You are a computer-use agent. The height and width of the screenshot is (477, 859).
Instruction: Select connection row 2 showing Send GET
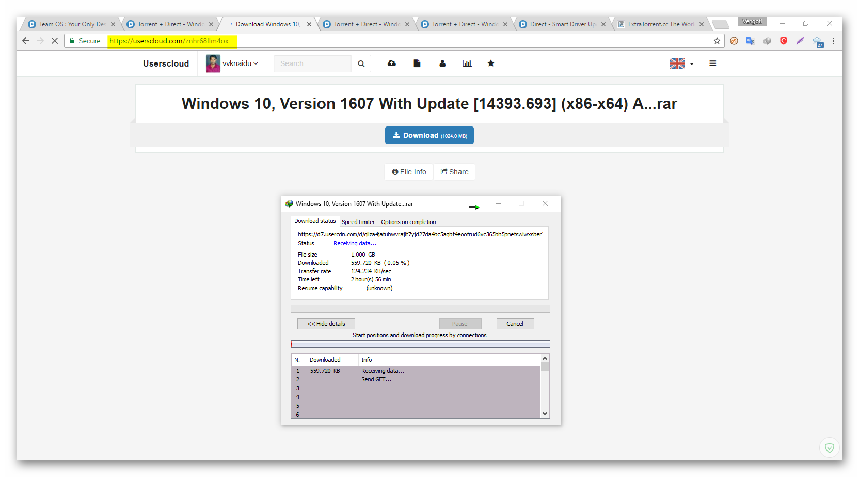point(416,379)
